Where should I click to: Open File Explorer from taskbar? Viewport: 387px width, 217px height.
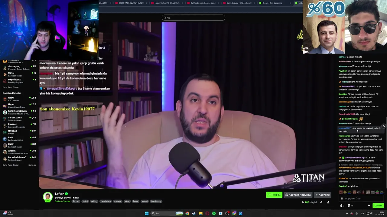200,213
